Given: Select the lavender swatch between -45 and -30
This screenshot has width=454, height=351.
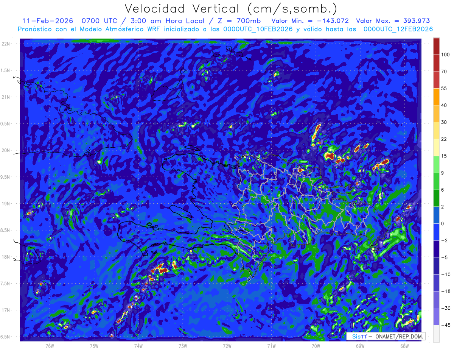Looking at the screenshot, I should click(x=436, y=316).
